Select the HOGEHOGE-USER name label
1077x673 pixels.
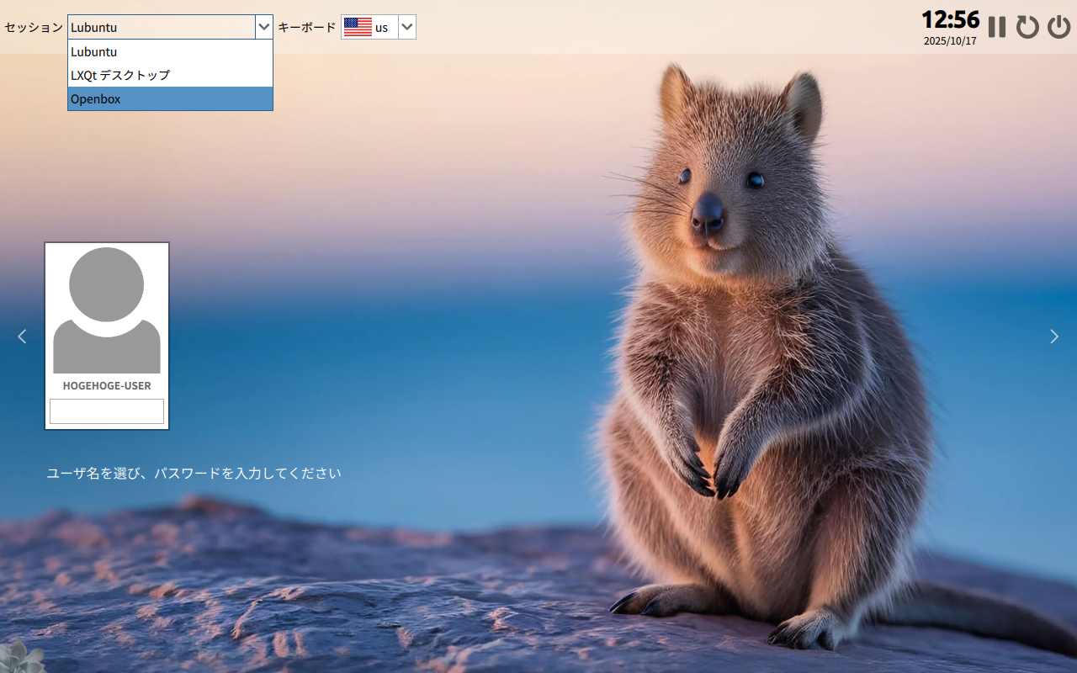point(107,386)
